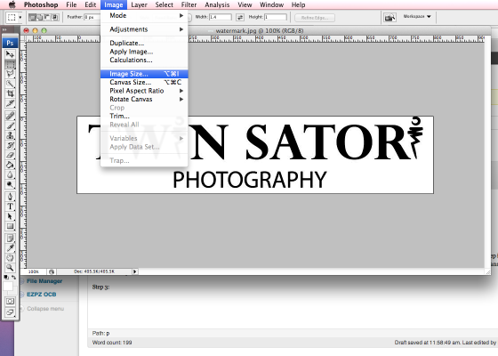This screenshot has height=356, width=498.
Task: Select the Crop tool
Action: point(10,93)
